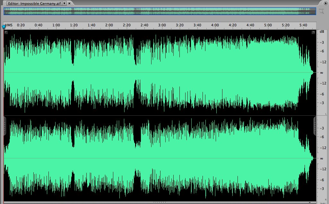The height and width of the screenshot is (204, 329).
Task: Click the 3:20 mark on time ruler
Action: [x=179, y=25]
